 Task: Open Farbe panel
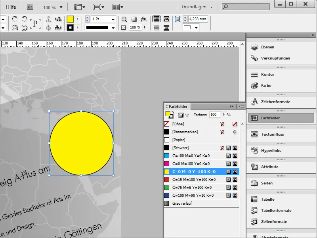pos(281,85)
